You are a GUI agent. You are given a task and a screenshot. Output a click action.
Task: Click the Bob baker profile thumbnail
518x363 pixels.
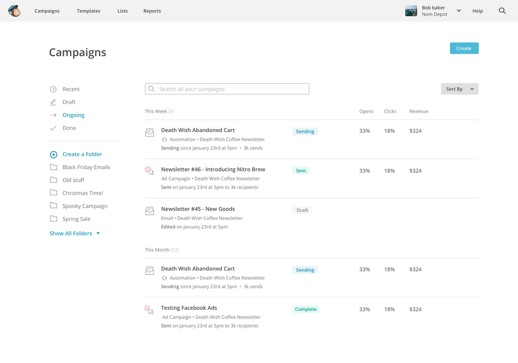tap(411, 11)
